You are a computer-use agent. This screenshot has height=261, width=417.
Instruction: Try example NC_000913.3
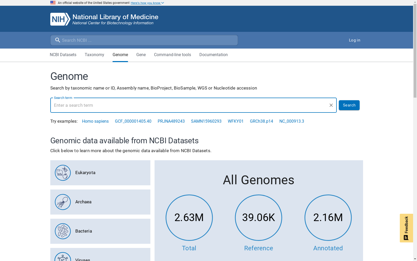pyautogui.click(x=292, y=121)
